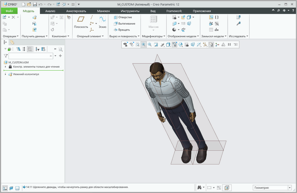Switch to the Анализ ribbon tab
This screenshot has height=193, width=297.
point(50,11)
